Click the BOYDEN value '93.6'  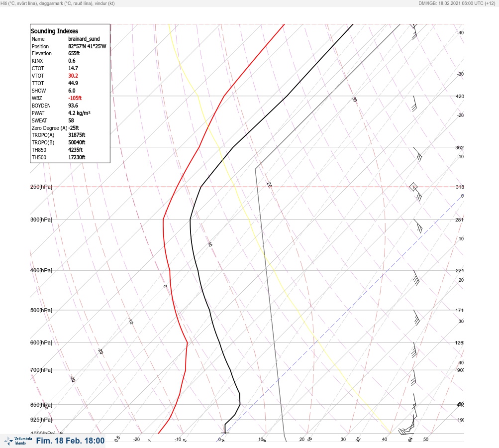click(73, 106)
